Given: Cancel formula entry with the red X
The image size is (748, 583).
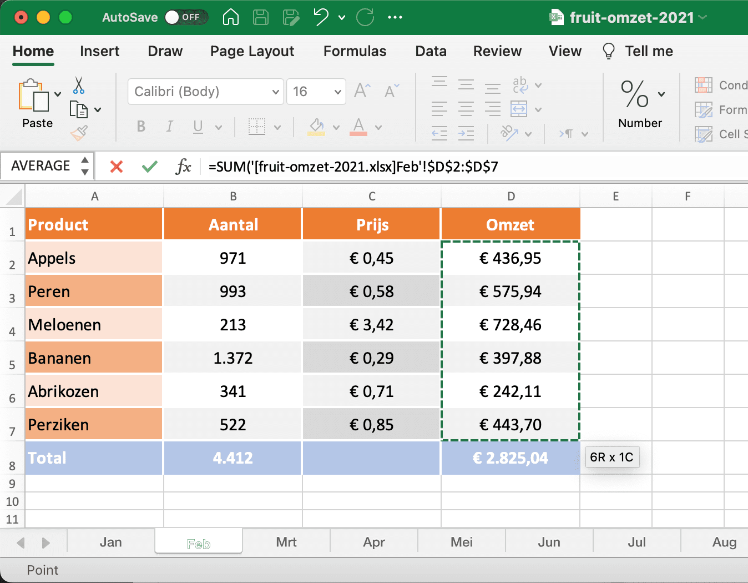Looking at the screenshot, I should (116, 165).
